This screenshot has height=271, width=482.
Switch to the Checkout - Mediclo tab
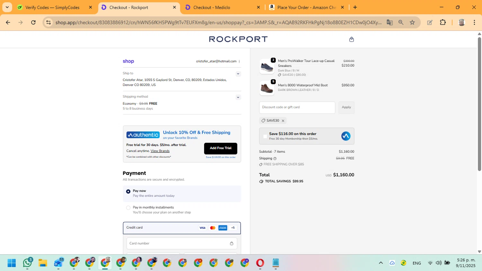212,7
